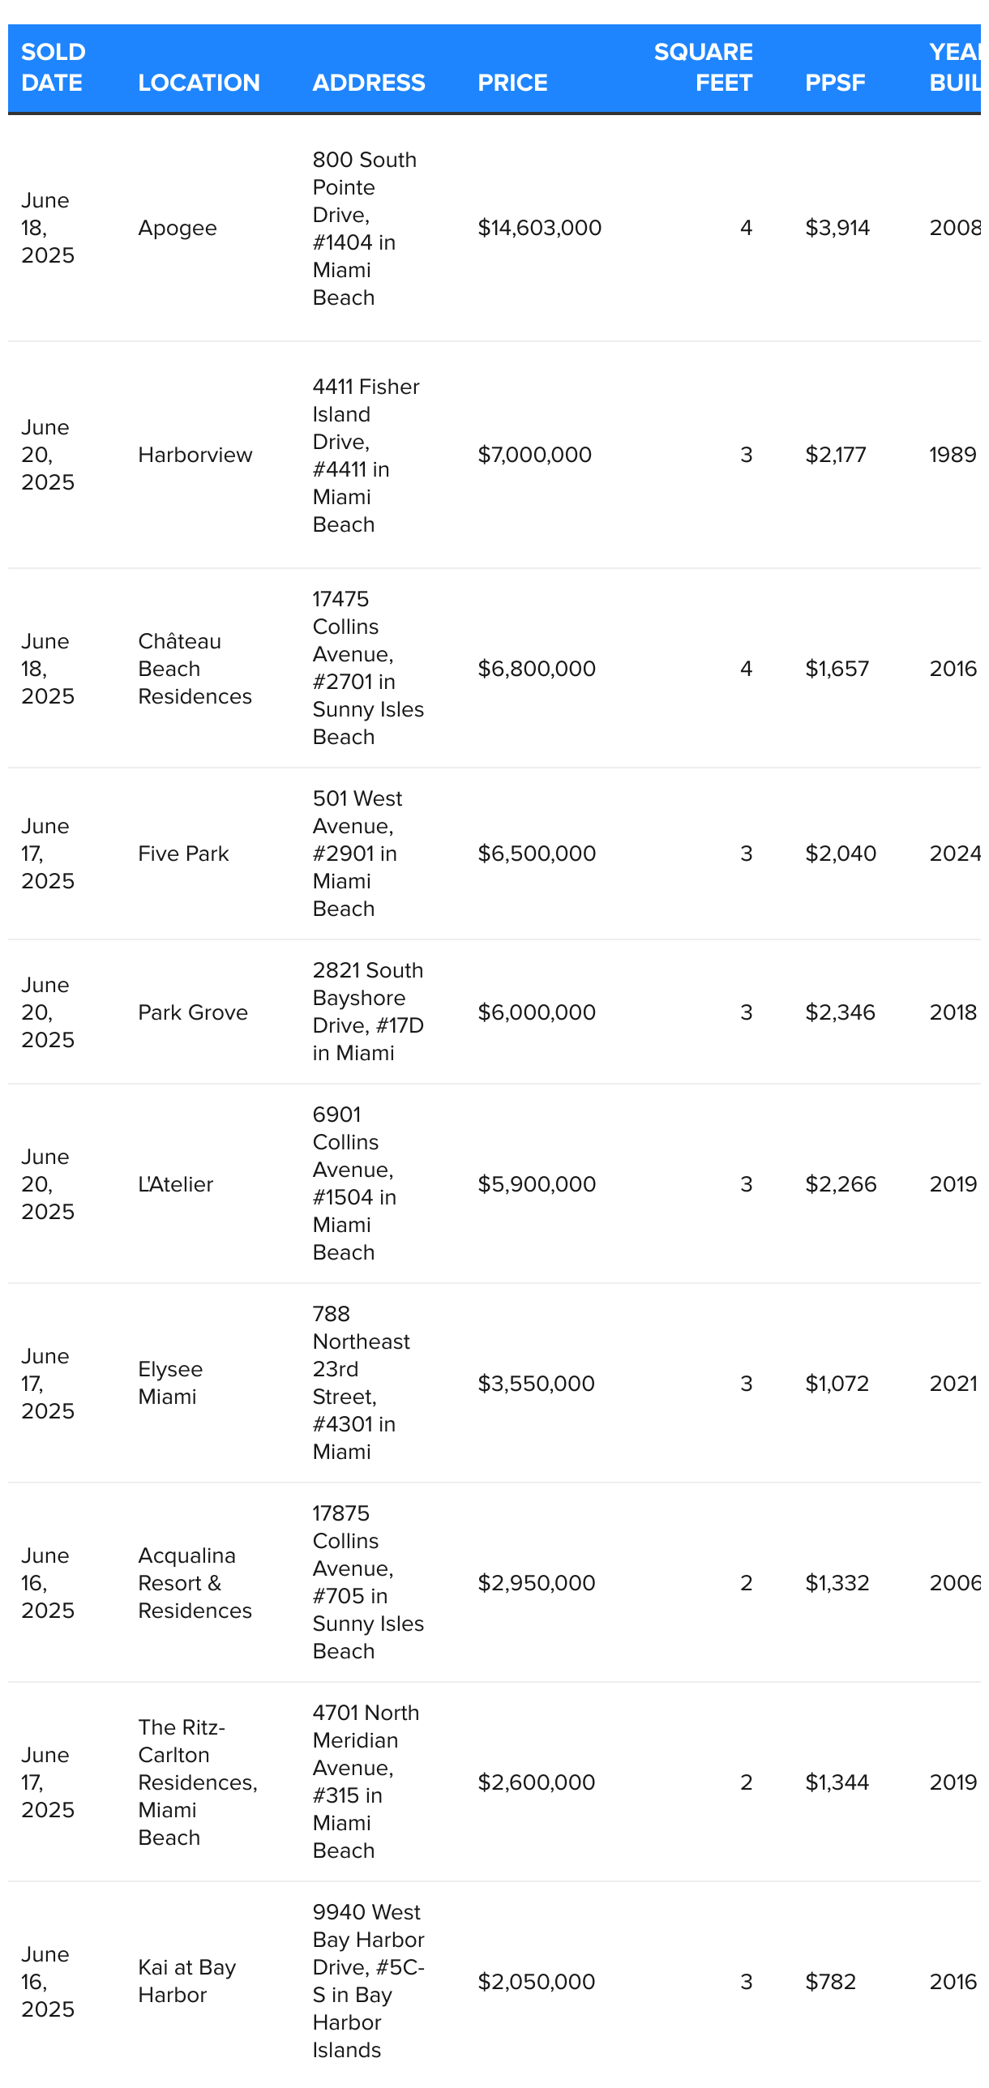This screenshot has height=2088, width=989.
Task: Click the $14,603,000 price cell
Action: tap(540, 228)
